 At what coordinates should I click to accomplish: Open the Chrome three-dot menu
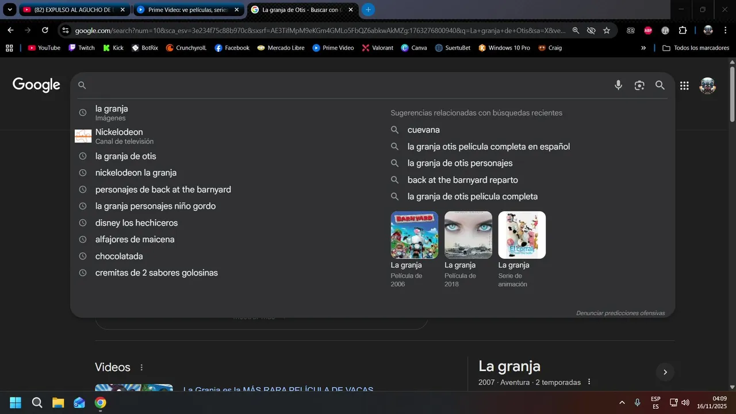click(x=725, y=30)
